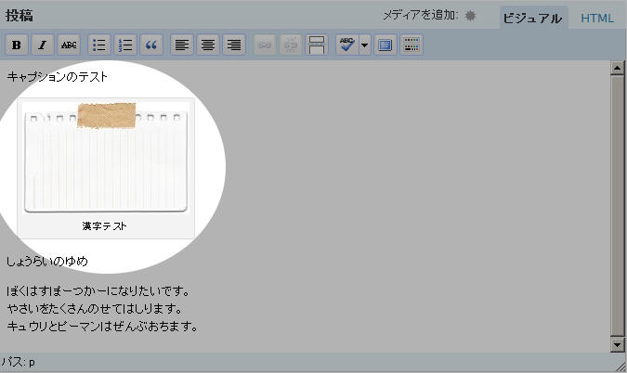Align text to the left
627x373 pixels.
(183, 45)
